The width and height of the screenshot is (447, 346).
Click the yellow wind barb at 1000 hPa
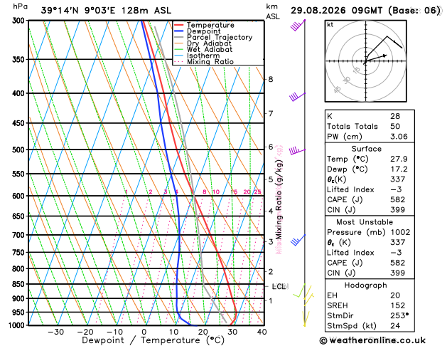[306, 318]
